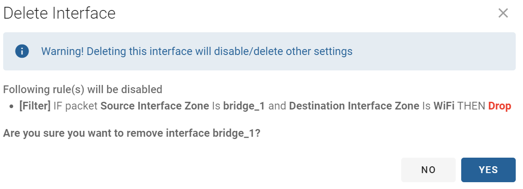523x189 pixels.
Task: Click the WiFi zone name in the rule
Action: [444, 106]
